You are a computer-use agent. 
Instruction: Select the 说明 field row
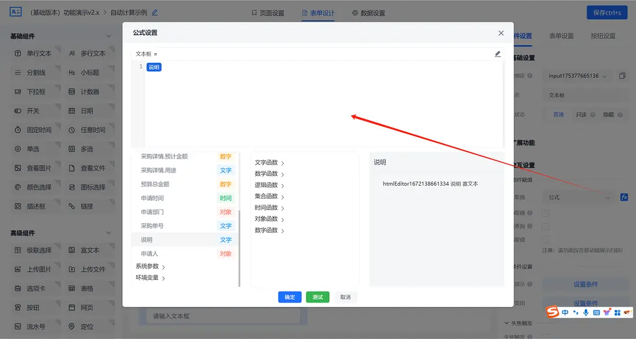(x=185, y=239)
